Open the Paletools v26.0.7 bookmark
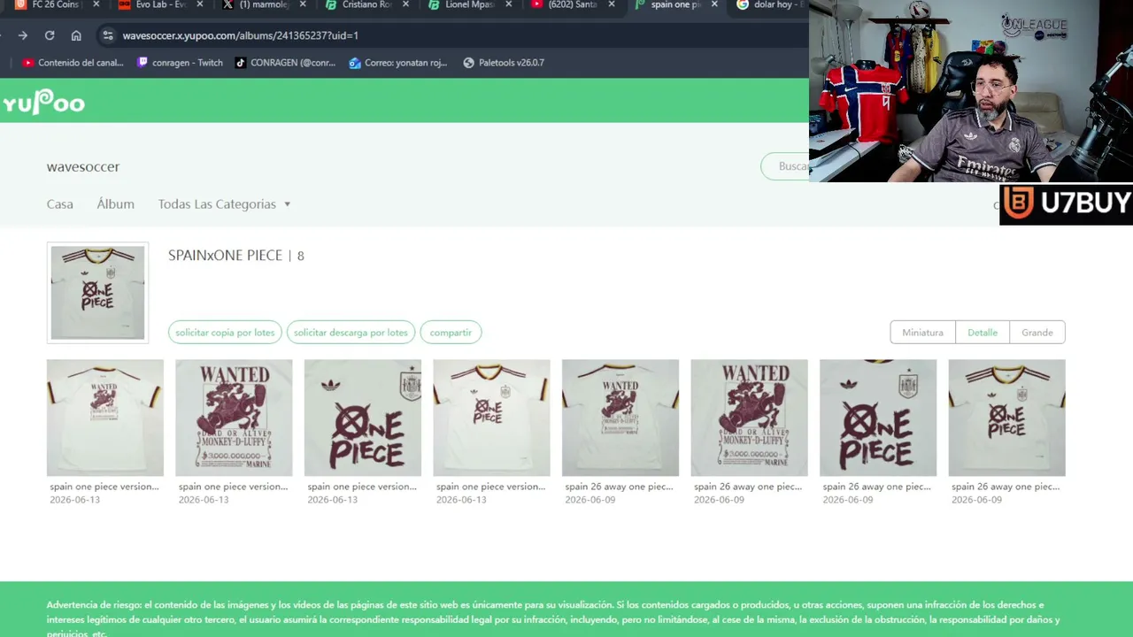 coord(504,63)
